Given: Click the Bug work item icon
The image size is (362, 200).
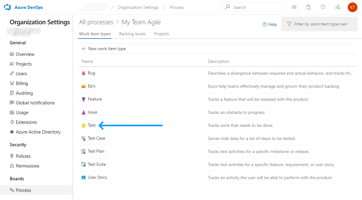Looking at the screenshot, I should click(x=84, y=73).
